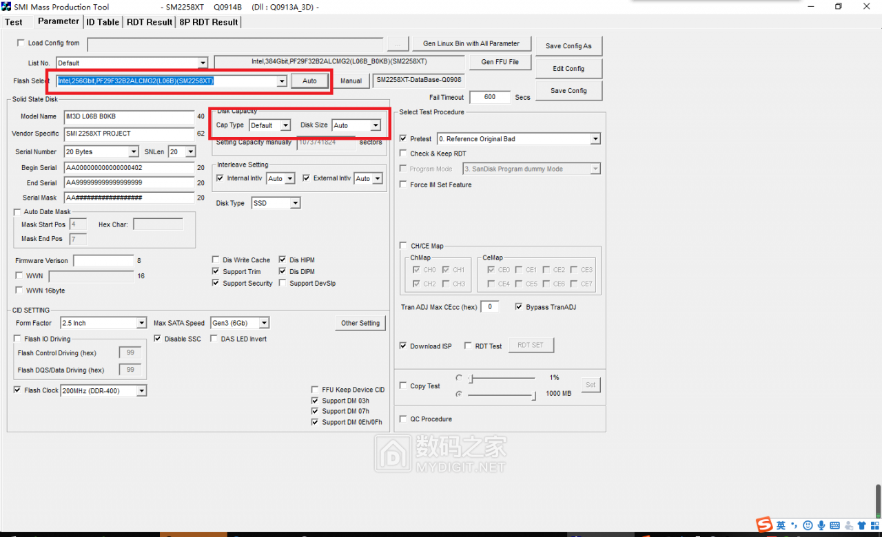Enable DAS LED Invert checkbox
Image resolution: width=882 pixels, height=537 pixels.
coord(214,339)
